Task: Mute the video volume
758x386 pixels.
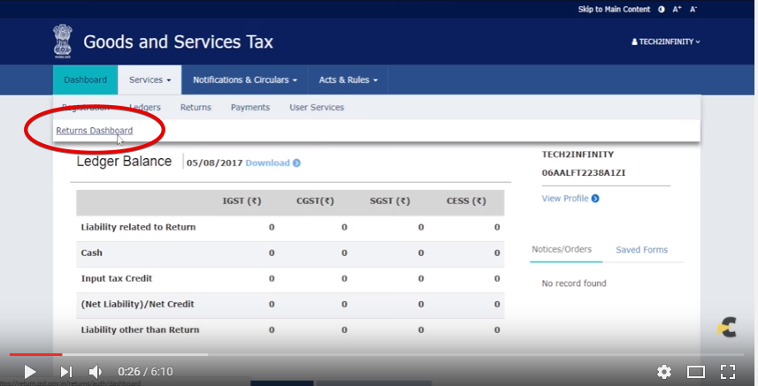Action: point(96,372)
